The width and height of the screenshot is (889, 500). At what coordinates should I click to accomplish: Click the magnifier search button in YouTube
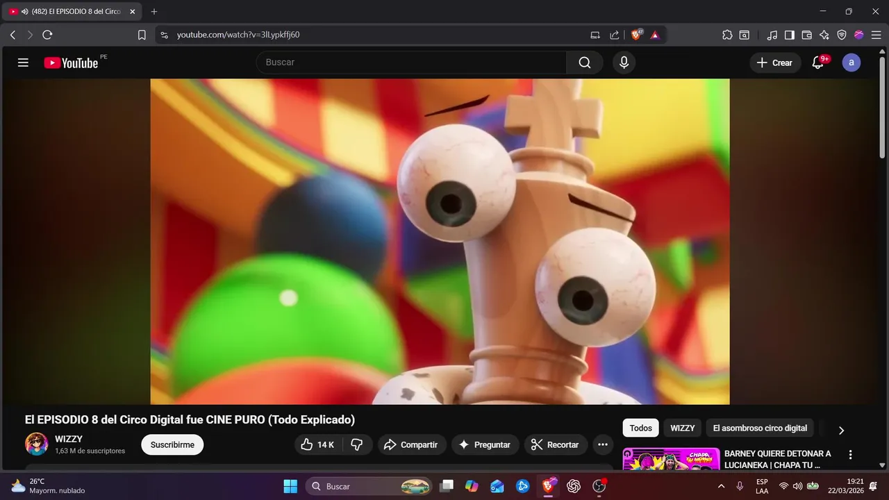585,62
